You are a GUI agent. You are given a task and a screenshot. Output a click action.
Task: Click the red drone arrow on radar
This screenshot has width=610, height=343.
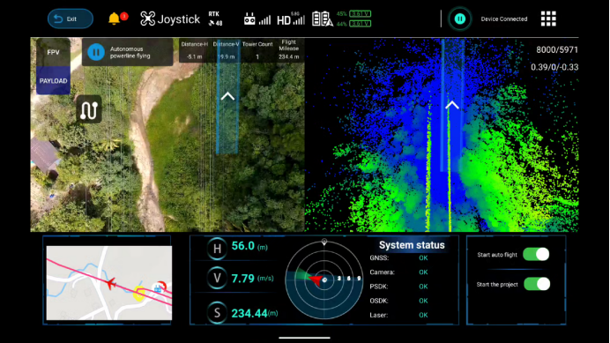pyautogui.click(x=316, y=279)
